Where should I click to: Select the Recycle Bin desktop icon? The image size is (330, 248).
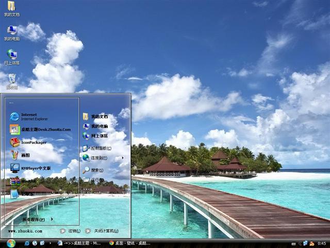click(x=11, y=81)
